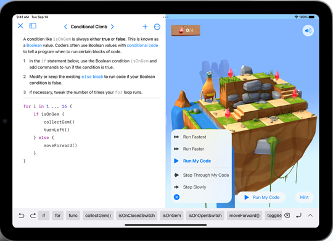
Task: Insert isOnOpenSwitch suggestion
Action: 205,216
